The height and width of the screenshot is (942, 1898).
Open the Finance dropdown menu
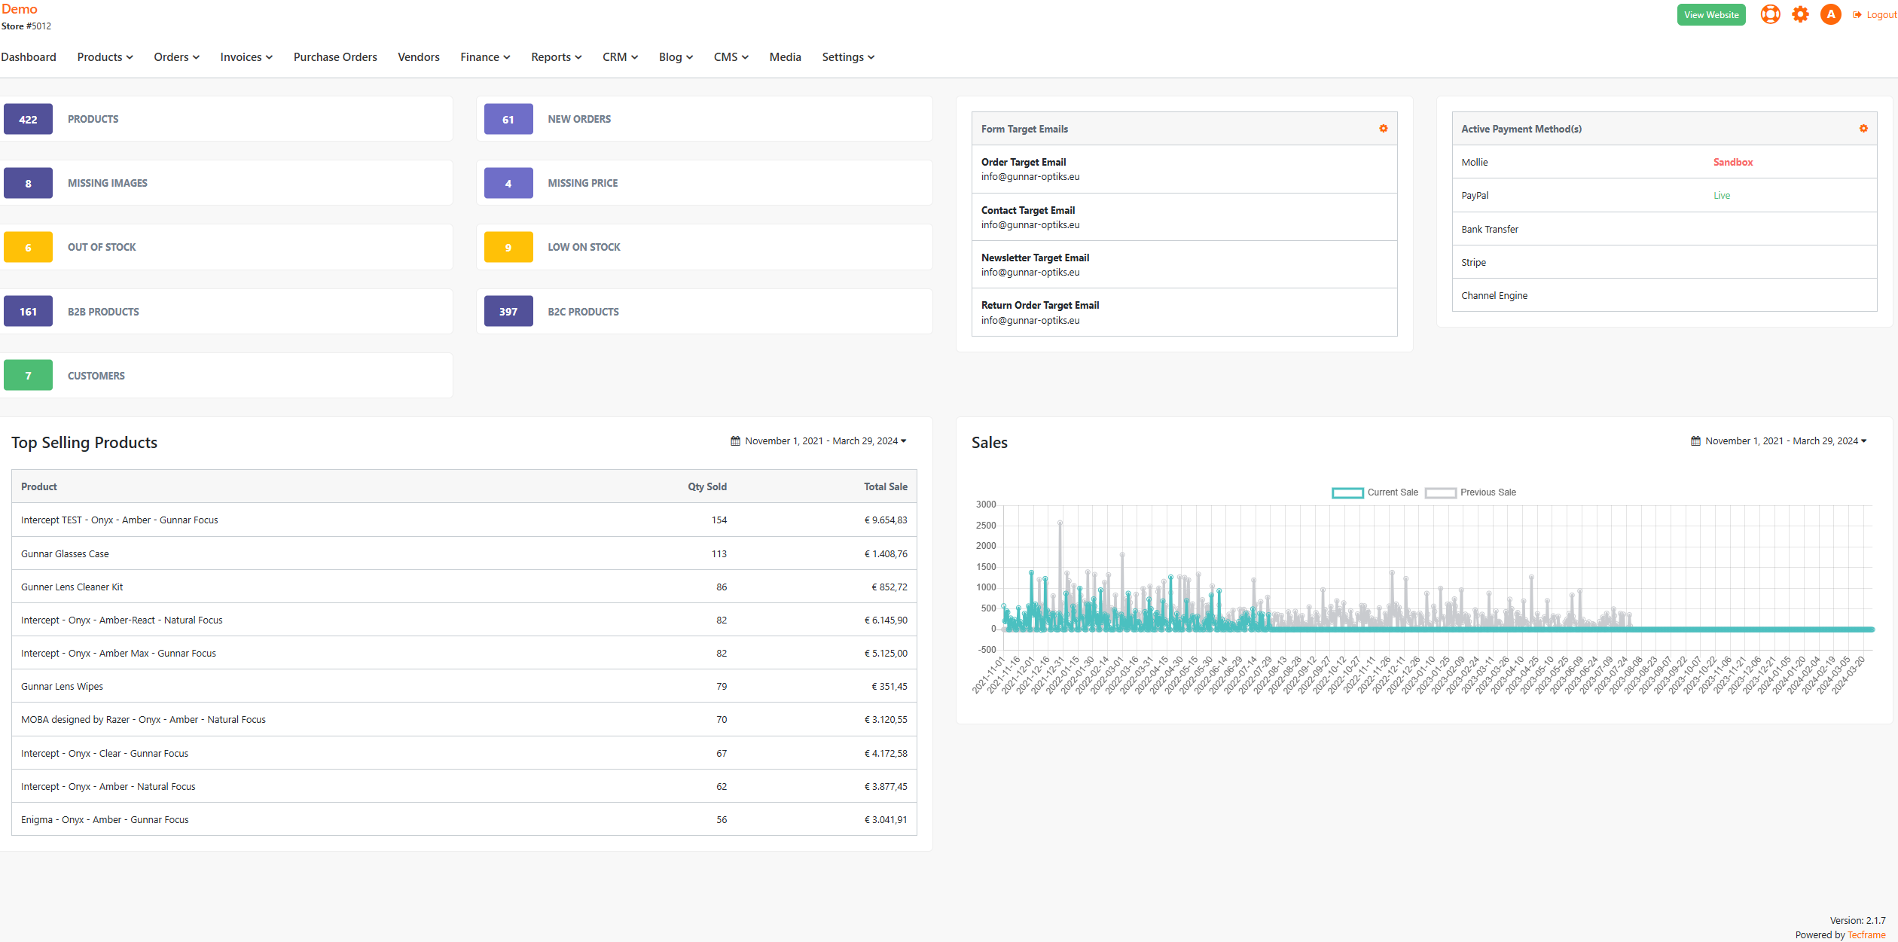coord(483,57)
